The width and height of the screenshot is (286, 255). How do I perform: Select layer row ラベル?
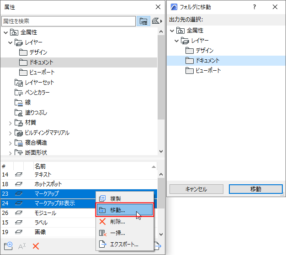pyautogui.click(x=48, y=223)
